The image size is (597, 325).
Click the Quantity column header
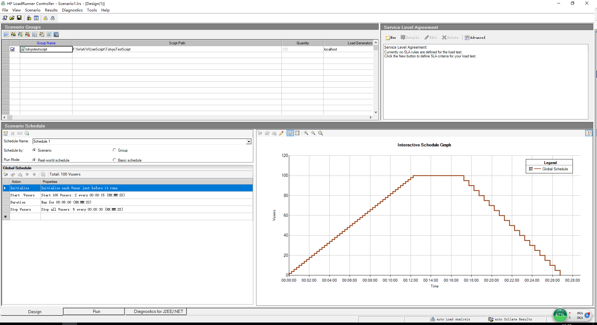303,43
